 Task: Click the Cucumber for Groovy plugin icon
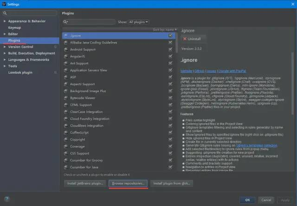pos(66,160)
